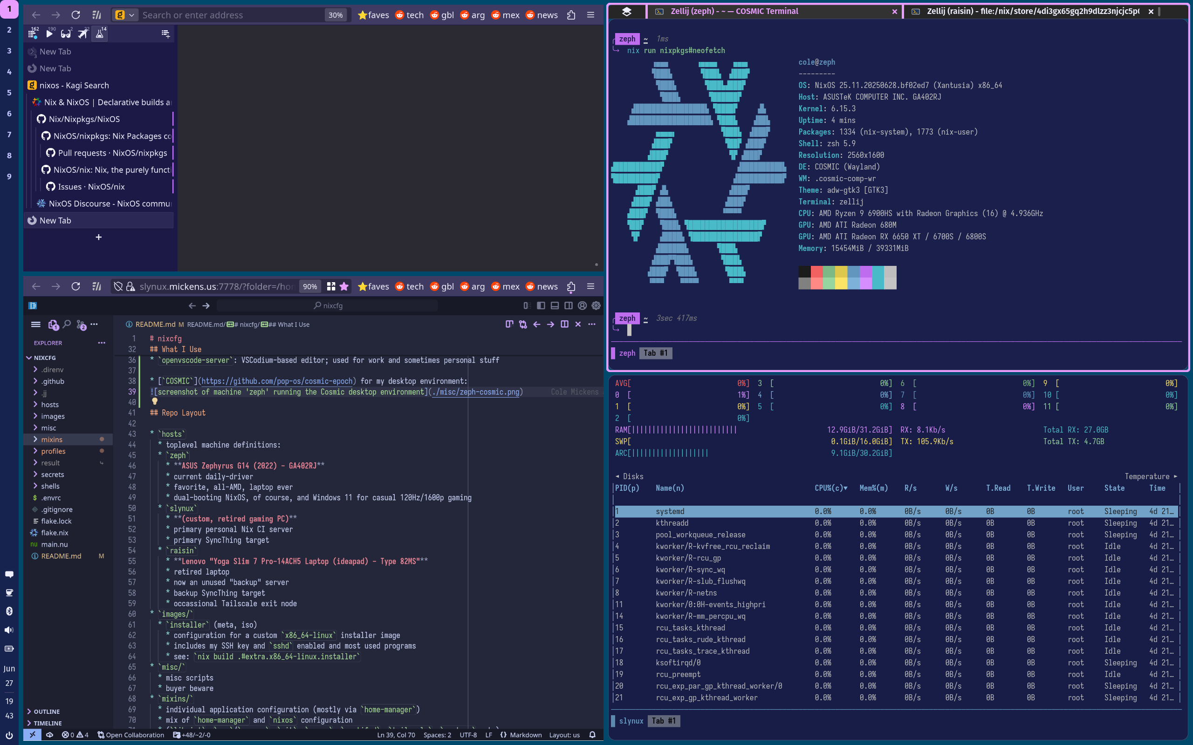Select the flask panel in the browser sidebar

(100, 34)
